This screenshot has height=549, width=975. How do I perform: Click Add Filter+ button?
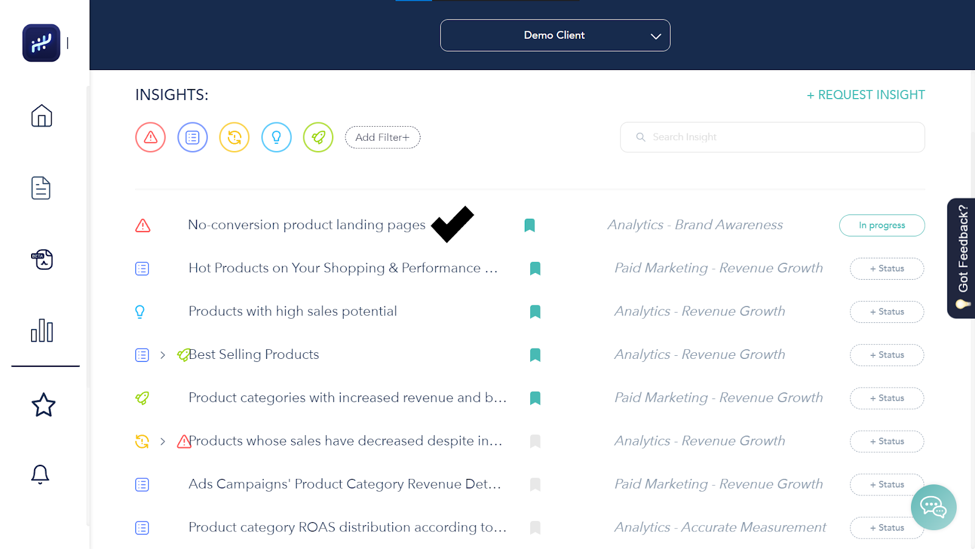coord(383,137)
